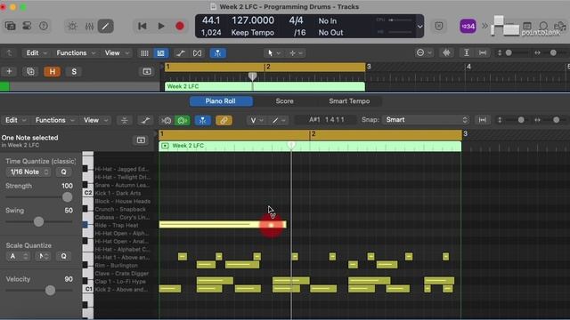Viewport: 570px width, 320px height.
Task: Toggle tracks area vertical auto zoom
Action: pyautogui.click(x=467, y=53)
